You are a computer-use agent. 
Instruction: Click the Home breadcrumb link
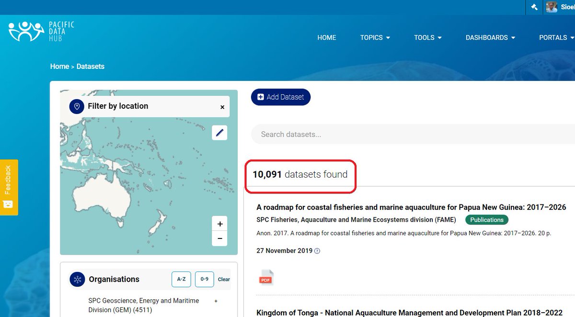click(59, 67)
